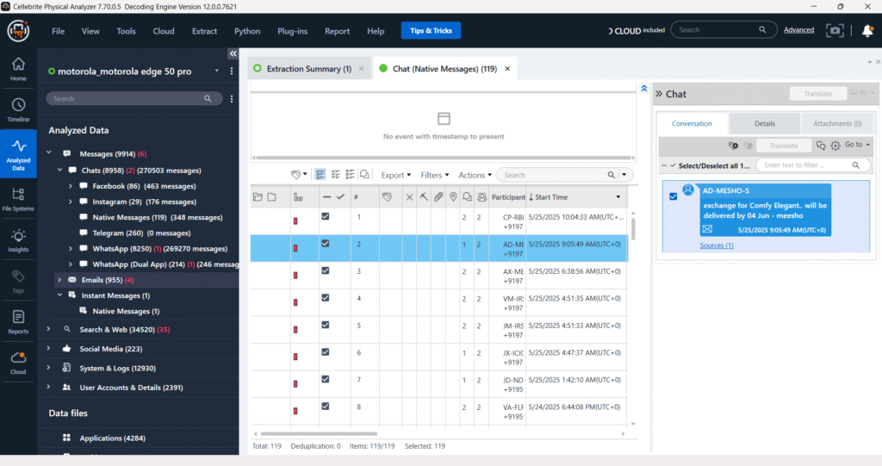Click the chat bubbles icon in Conversation toolbar
Image resolution: width=882 pixels, height=466 pixels.
click(821, 146)
